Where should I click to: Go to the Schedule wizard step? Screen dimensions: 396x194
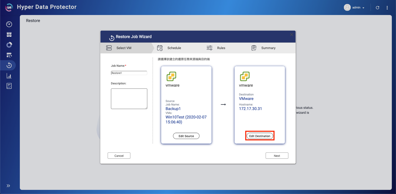point(174,48)
